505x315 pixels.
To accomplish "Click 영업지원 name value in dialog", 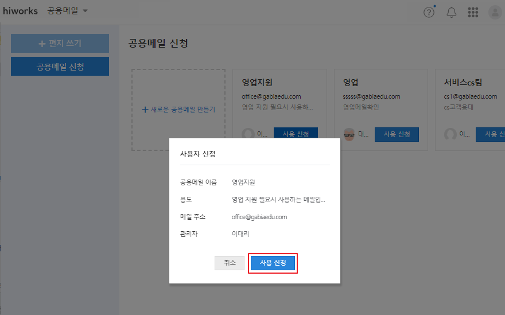I will (243, 182).
